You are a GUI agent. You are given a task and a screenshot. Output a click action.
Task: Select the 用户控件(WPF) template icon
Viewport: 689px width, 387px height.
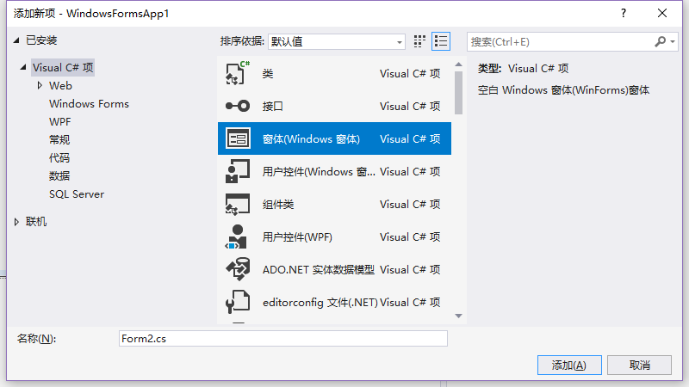point(238,237)
